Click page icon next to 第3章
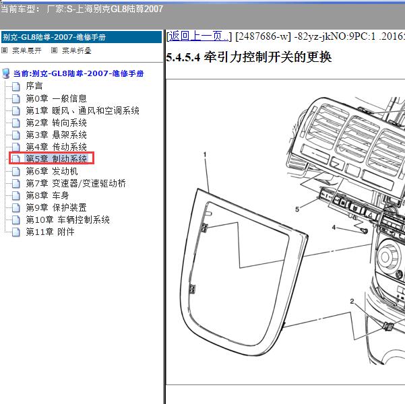The height and width of the screenshot is (404, 405). pyautogui.click(x=16, y=135)
